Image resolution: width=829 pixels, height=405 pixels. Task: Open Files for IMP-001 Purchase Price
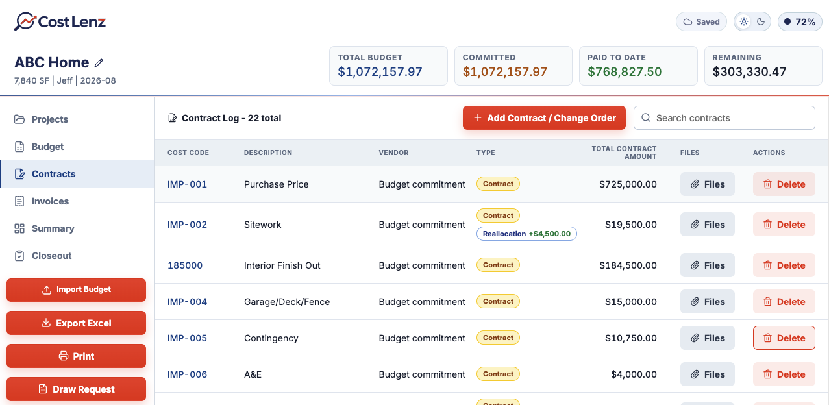tap(708, 184)
